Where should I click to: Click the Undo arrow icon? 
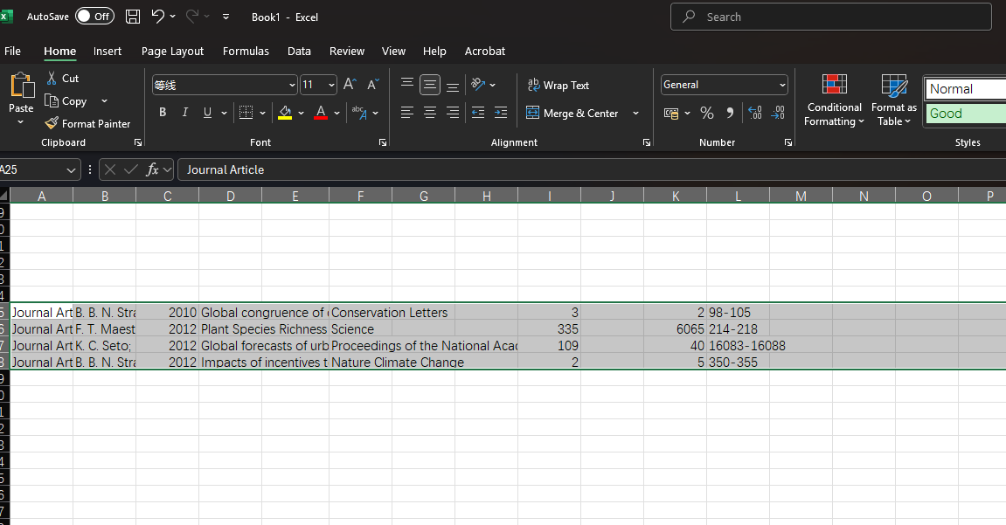[x=158, y=16]
